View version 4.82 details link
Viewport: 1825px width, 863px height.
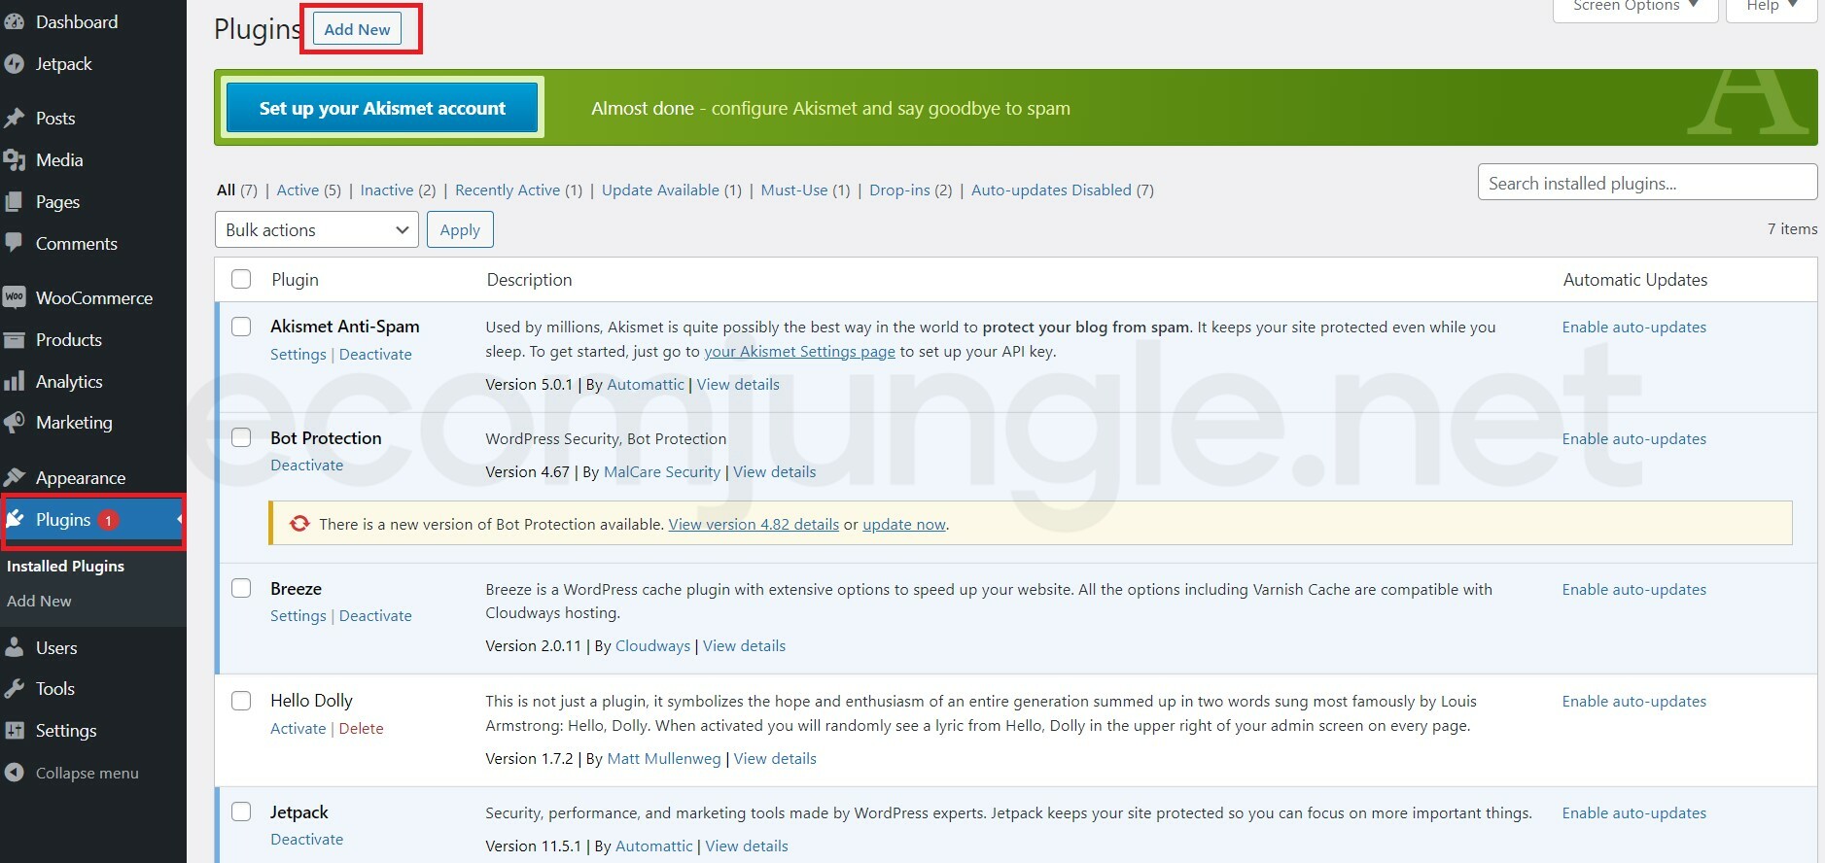click(754, 525)
